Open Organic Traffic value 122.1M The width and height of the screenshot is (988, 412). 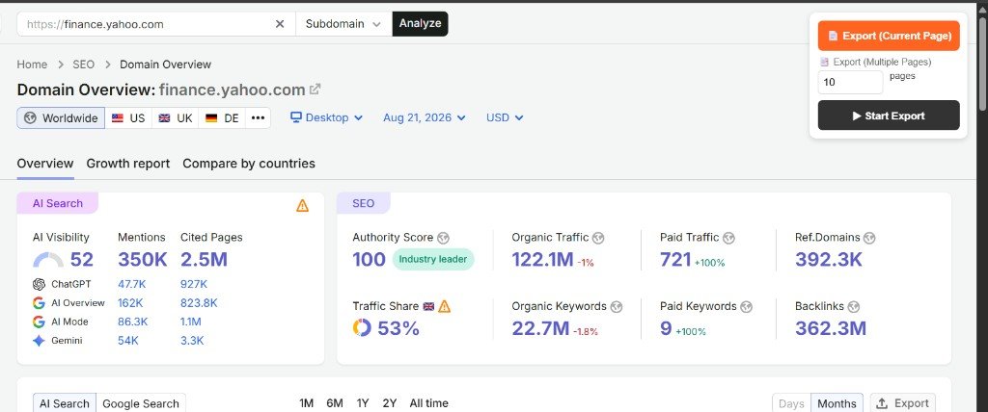[x=542, y=259]
